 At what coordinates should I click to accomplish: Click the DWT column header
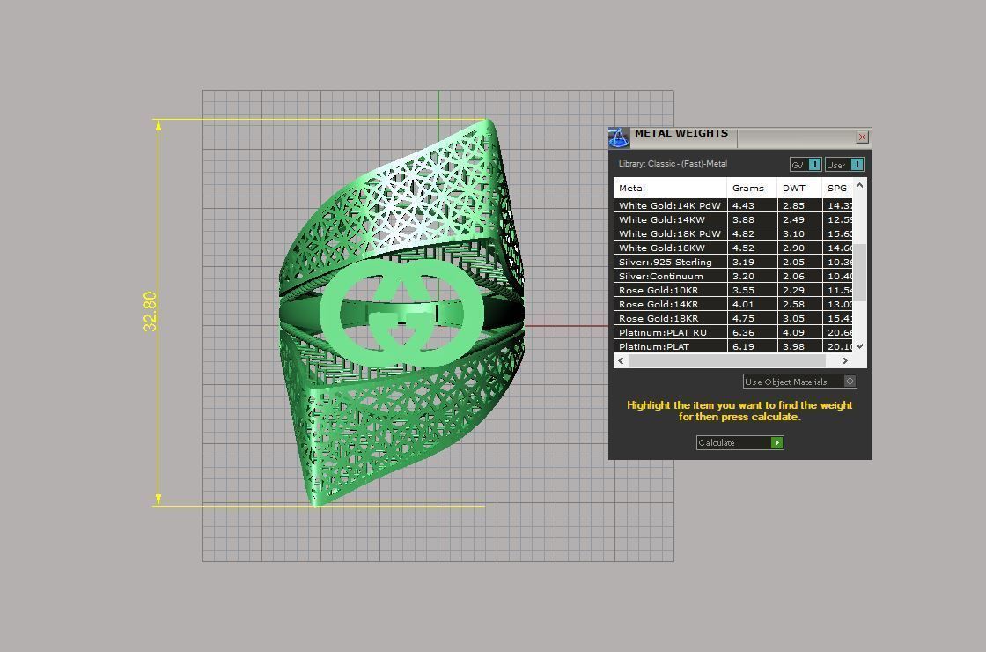pos(799,188)
